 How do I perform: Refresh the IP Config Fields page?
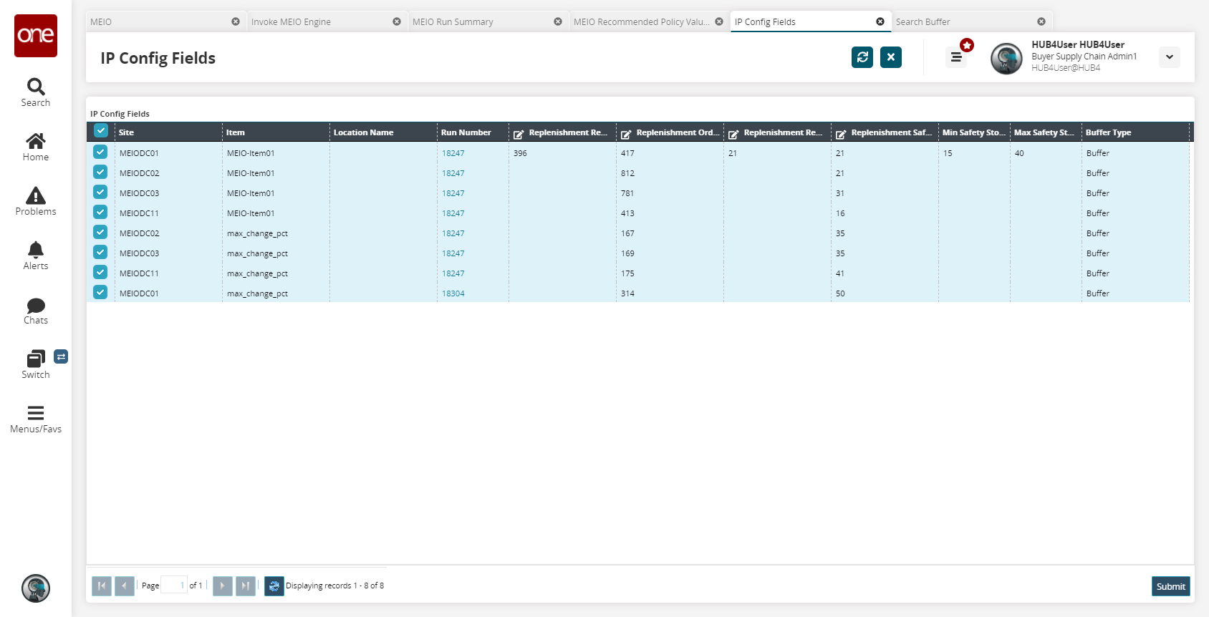pos(862,57)
